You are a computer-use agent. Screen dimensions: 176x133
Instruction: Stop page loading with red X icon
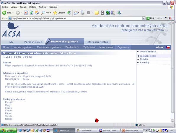[26, 13]
